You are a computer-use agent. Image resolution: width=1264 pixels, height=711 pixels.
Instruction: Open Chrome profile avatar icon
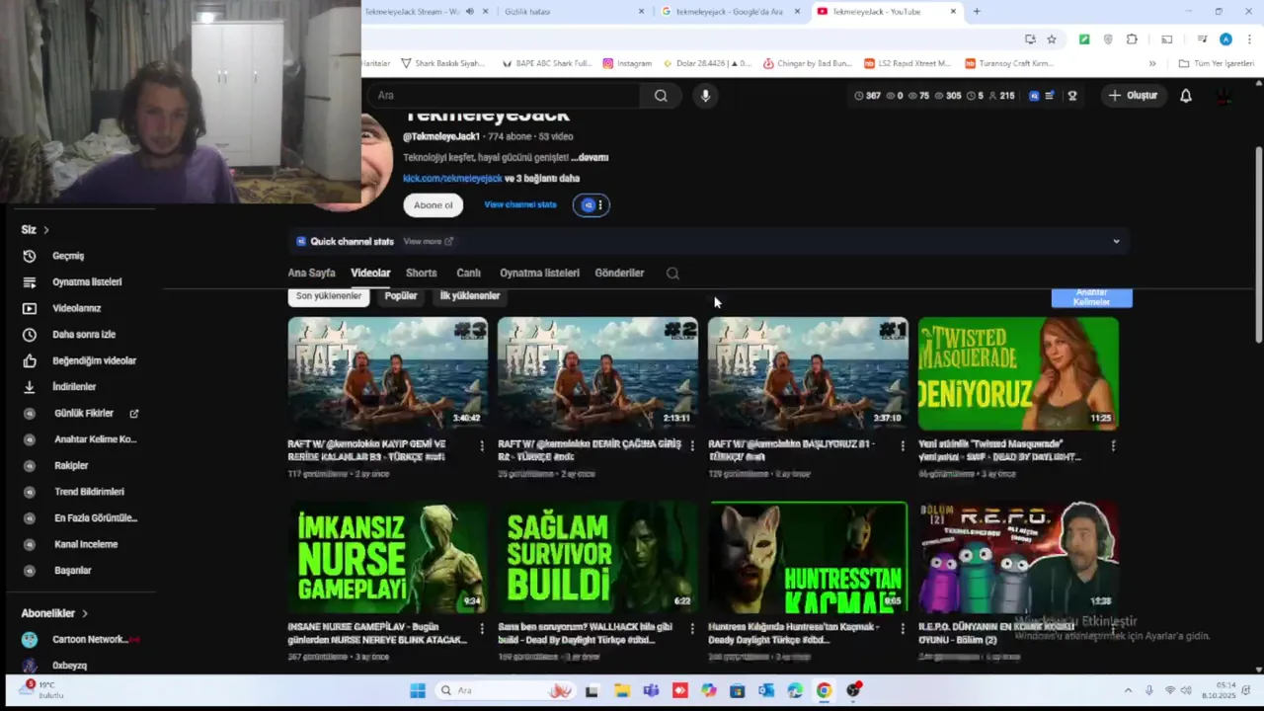click(x=1225, y=39)
